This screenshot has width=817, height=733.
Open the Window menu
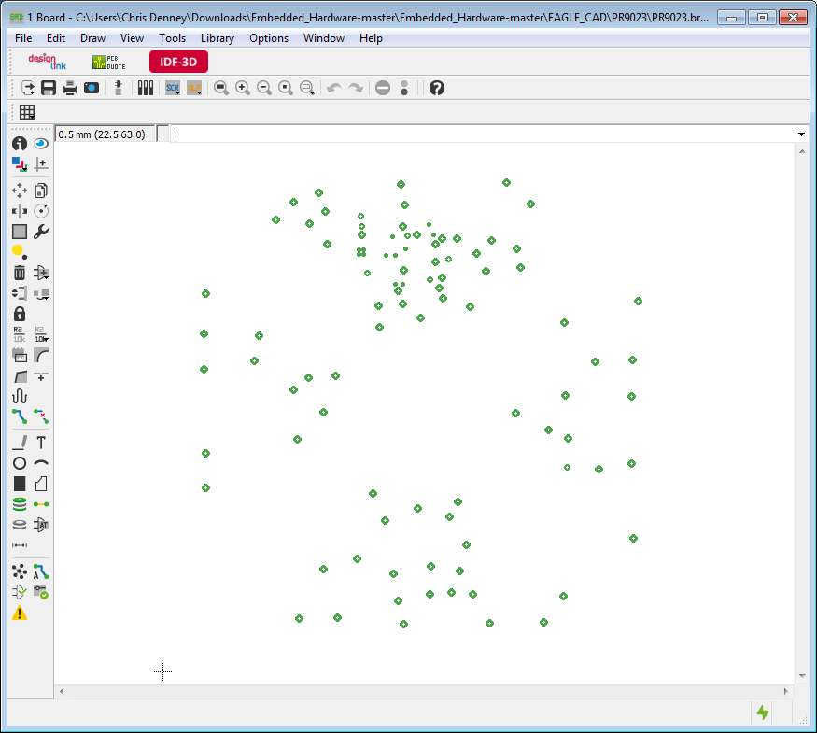pyautogui.click(x=324, y=38)
